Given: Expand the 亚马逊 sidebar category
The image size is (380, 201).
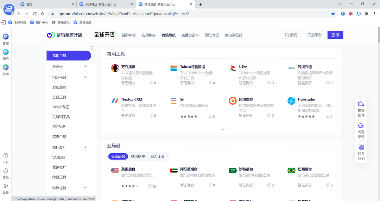Looking at the screenshot, I should [x=85, y=66].
